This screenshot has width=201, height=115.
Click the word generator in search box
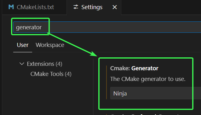29,27
